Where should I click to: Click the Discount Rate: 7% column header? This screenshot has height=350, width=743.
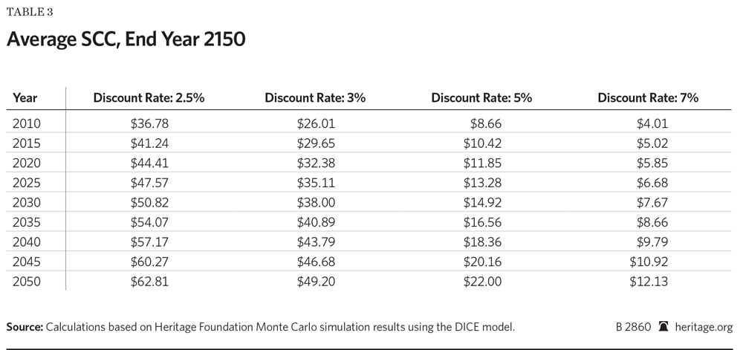coord(648,98)
